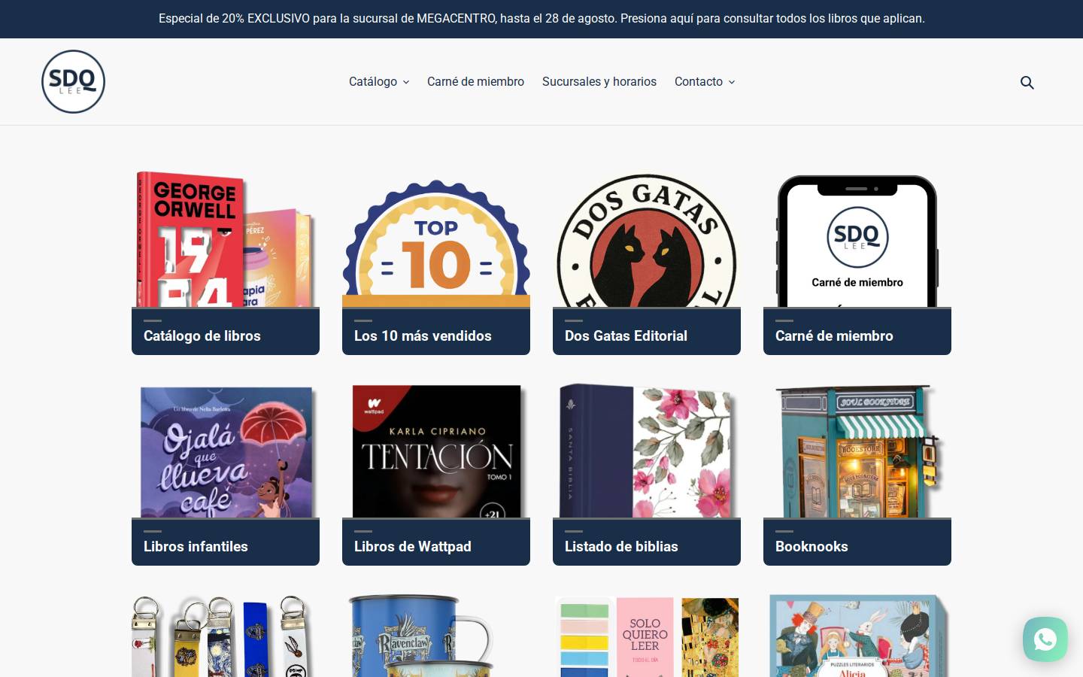Open Dos Gatas Editorial card label
Screen dimensions: 1083x677
pos(626,336)
